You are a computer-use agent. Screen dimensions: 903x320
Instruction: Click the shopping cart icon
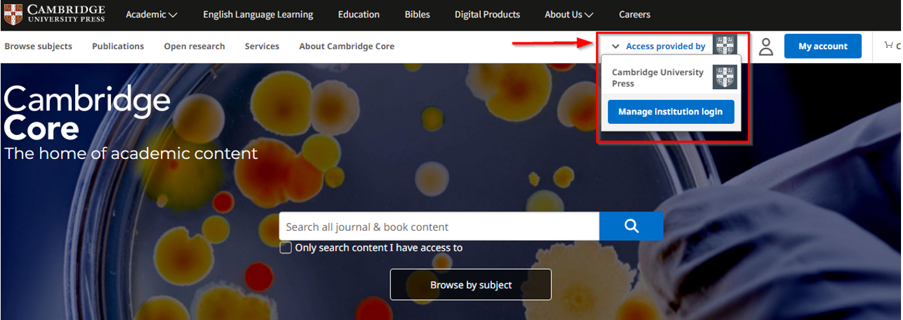[889, 46]
